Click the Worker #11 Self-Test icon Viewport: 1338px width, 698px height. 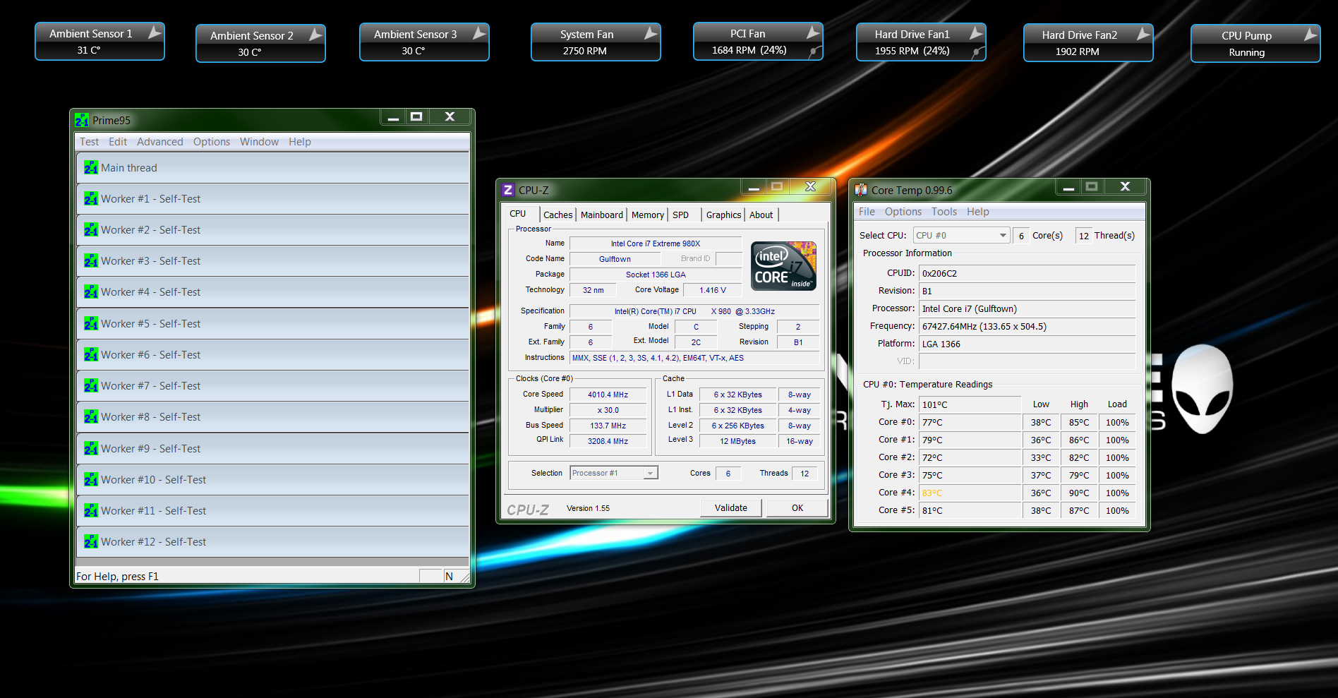(91, 511)
